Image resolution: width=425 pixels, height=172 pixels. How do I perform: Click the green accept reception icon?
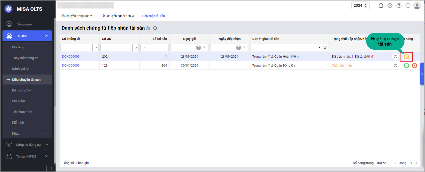406,66
